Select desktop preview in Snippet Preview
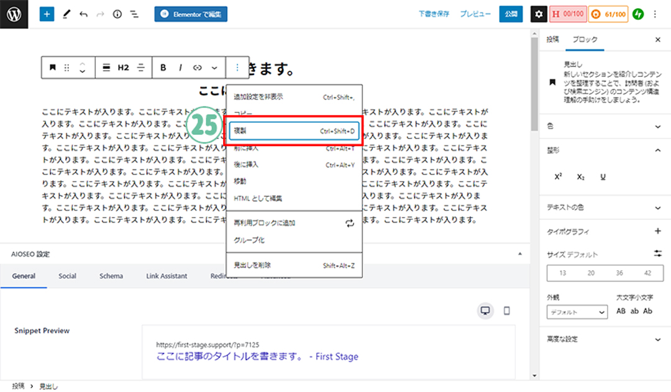Viewport: 671px width, 392px height. pyautogui.click(x=486, y=311)
